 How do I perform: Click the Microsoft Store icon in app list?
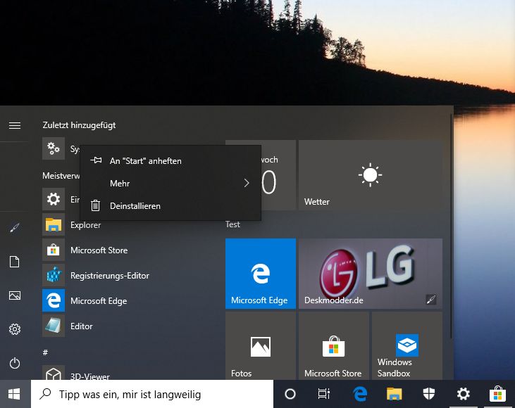pyautogui.click(x=54, y=250)
